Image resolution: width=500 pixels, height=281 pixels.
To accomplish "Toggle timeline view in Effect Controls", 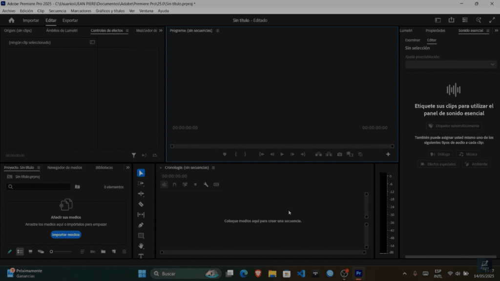I will point(92,42).
